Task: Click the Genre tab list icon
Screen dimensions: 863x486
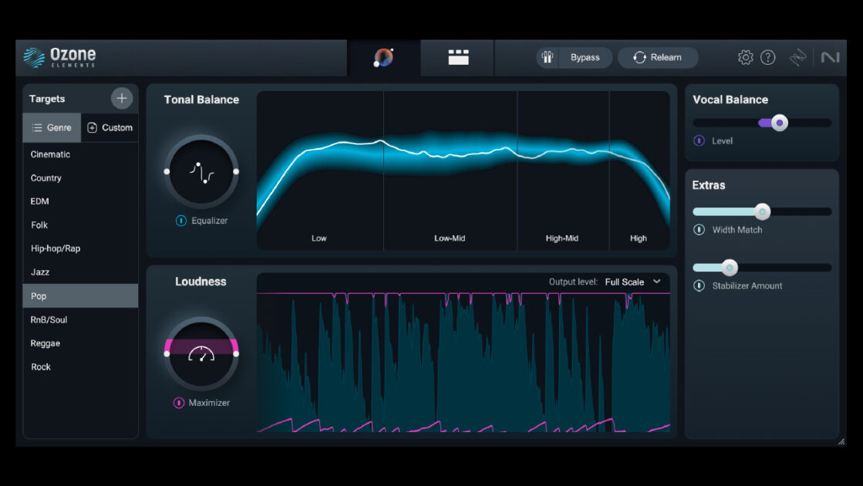Action: coord(37,128)
